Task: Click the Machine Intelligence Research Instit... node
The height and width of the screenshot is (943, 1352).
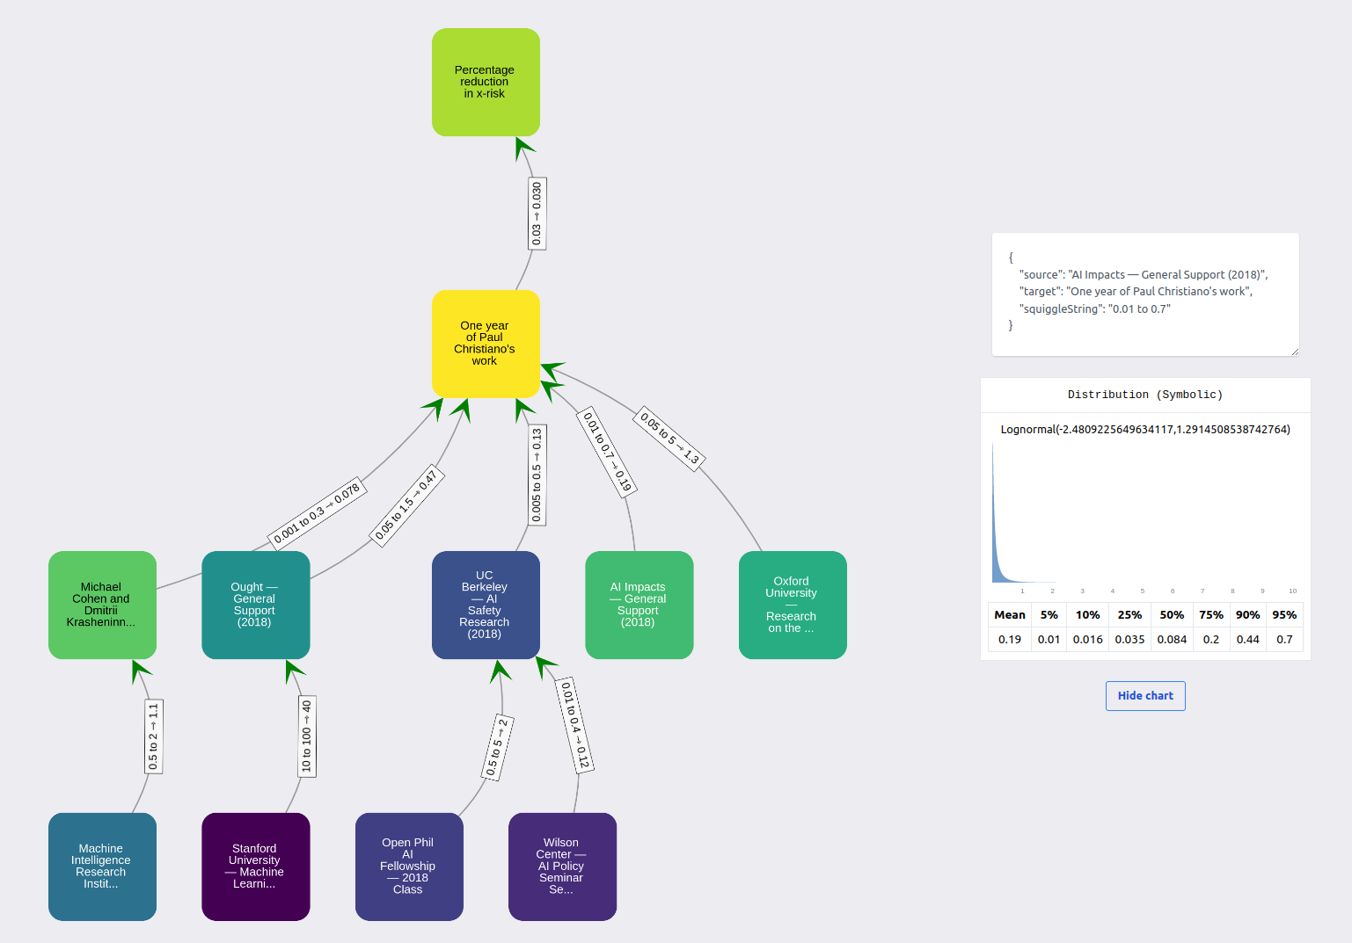Action: click(102, 867)
